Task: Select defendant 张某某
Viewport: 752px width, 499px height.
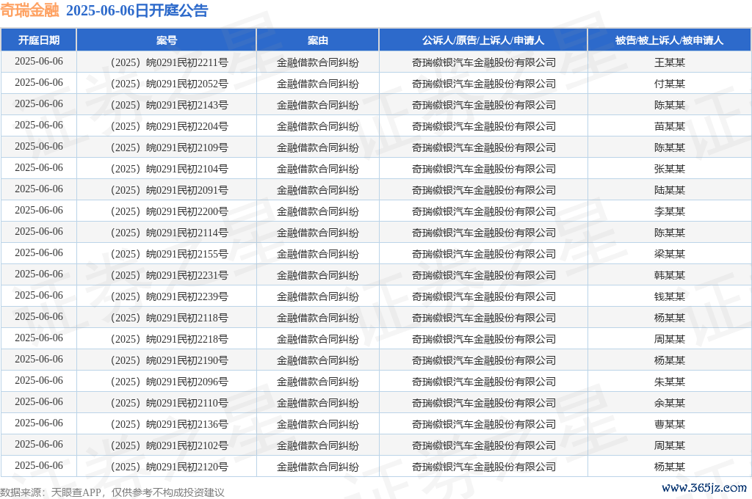Action: (670, 169)
